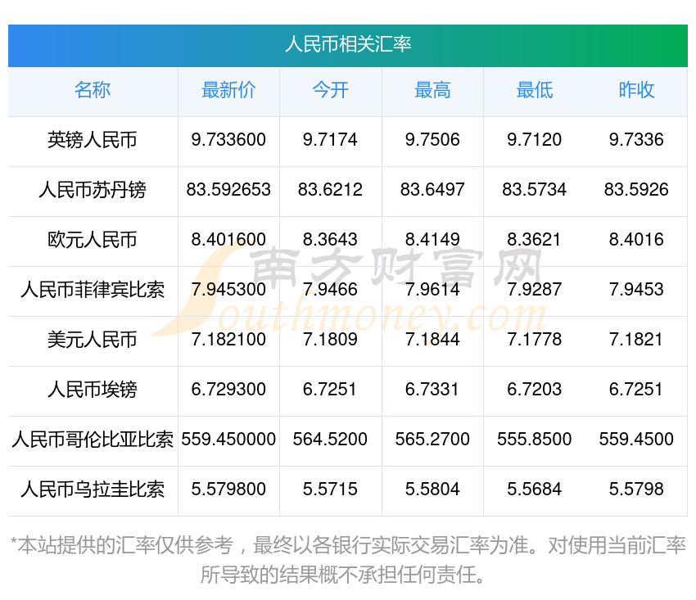This screenshot has width=696, height=600.
Task: Select the 英镑人民币 row name
Action: pyautogui.click(x=93, y=140)
